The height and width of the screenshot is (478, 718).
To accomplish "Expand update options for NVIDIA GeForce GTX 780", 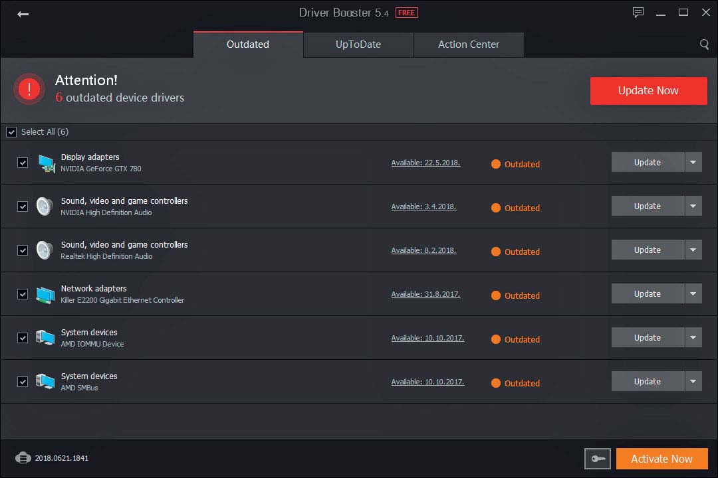I will tap(693, 163).
